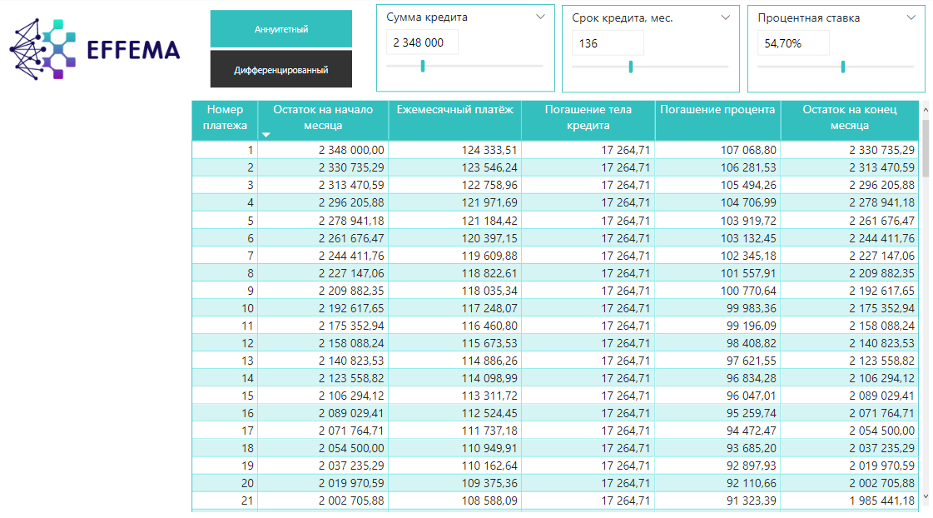This screenshot has width=933, height=518.
Task: Click the table scrollbar down arrow
Action: point(926,496)
